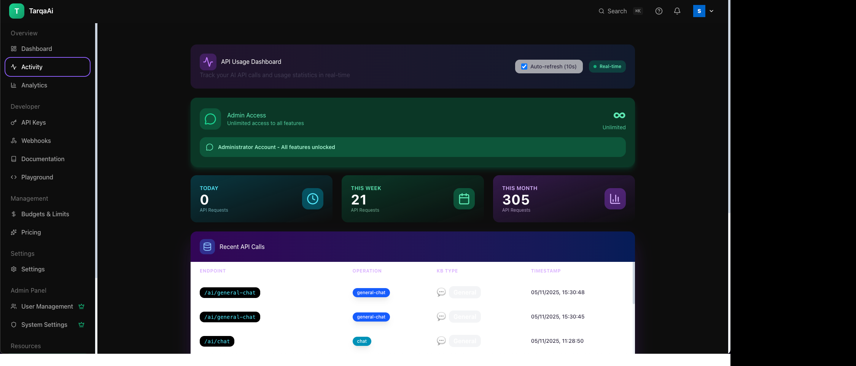Screen dimensions: 856x366
Task: Expand the user account dropdown chevron
Action: (x=711, y=11)
